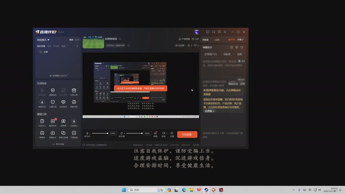Click the middle 弹幕助手 panel header icon

point(237,47)
